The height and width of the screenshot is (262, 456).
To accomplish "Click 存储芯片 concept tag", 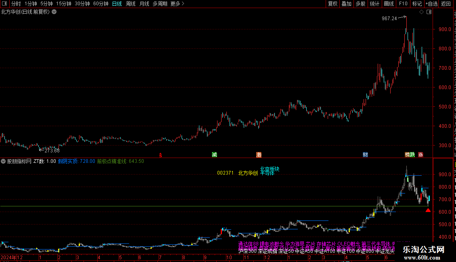I will [x=326, y=244].
